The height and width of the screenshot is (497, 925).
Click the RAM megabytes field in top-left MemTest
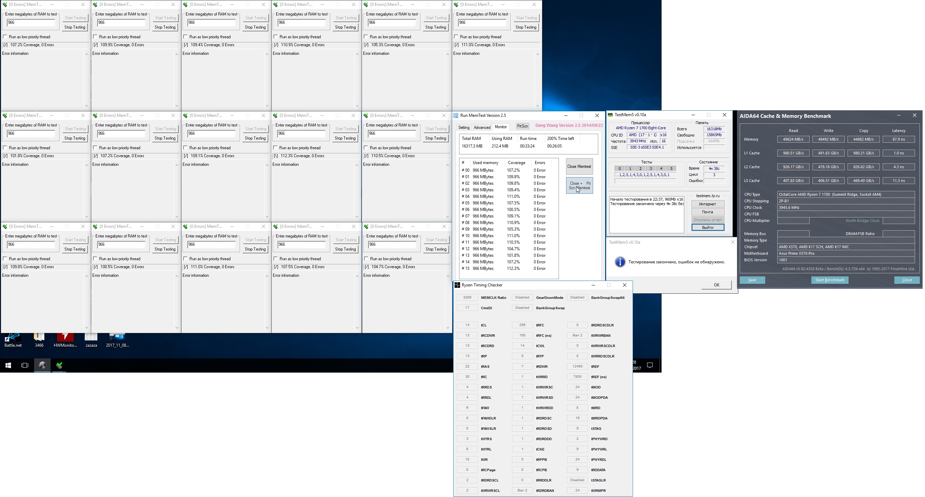(31, 23)
